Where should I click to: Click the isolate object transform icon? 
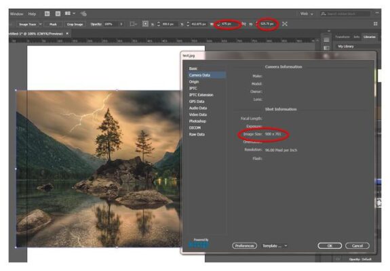pos(285,24)
